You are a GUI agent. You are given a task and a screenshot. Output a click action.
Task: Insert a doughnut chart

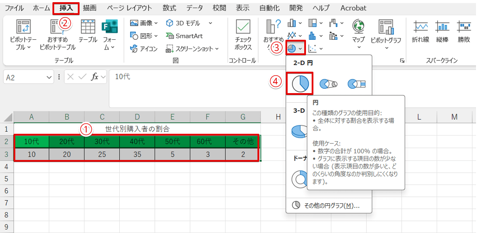(x=299, y=178)
